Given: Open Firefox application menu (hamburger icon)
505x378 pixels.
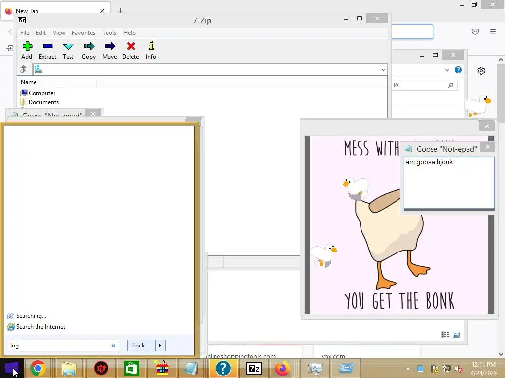Looking at the screenshot, I should click(493, 31).
